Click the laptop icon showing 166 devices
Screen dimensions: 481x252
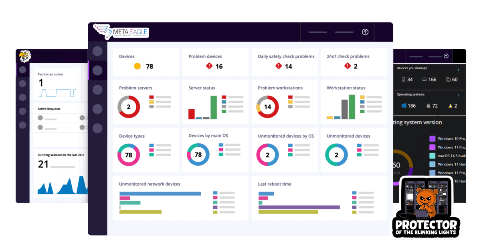click(424, 79)
